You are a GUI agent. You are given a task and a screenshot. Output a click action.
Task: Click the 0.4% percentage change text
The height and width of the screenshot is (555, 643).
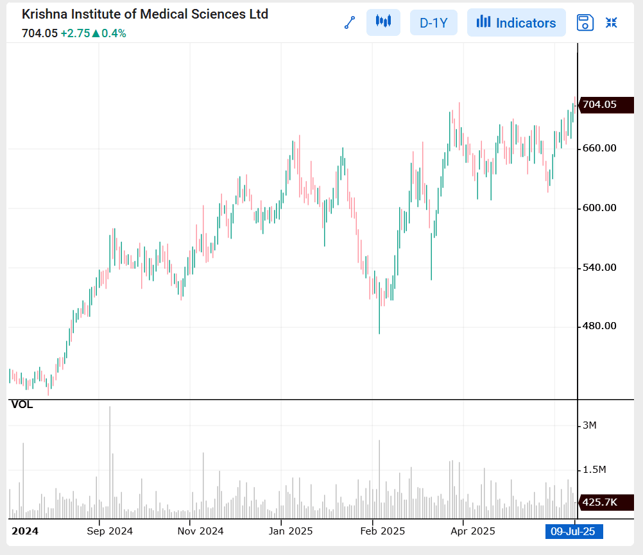coord(114,33)
